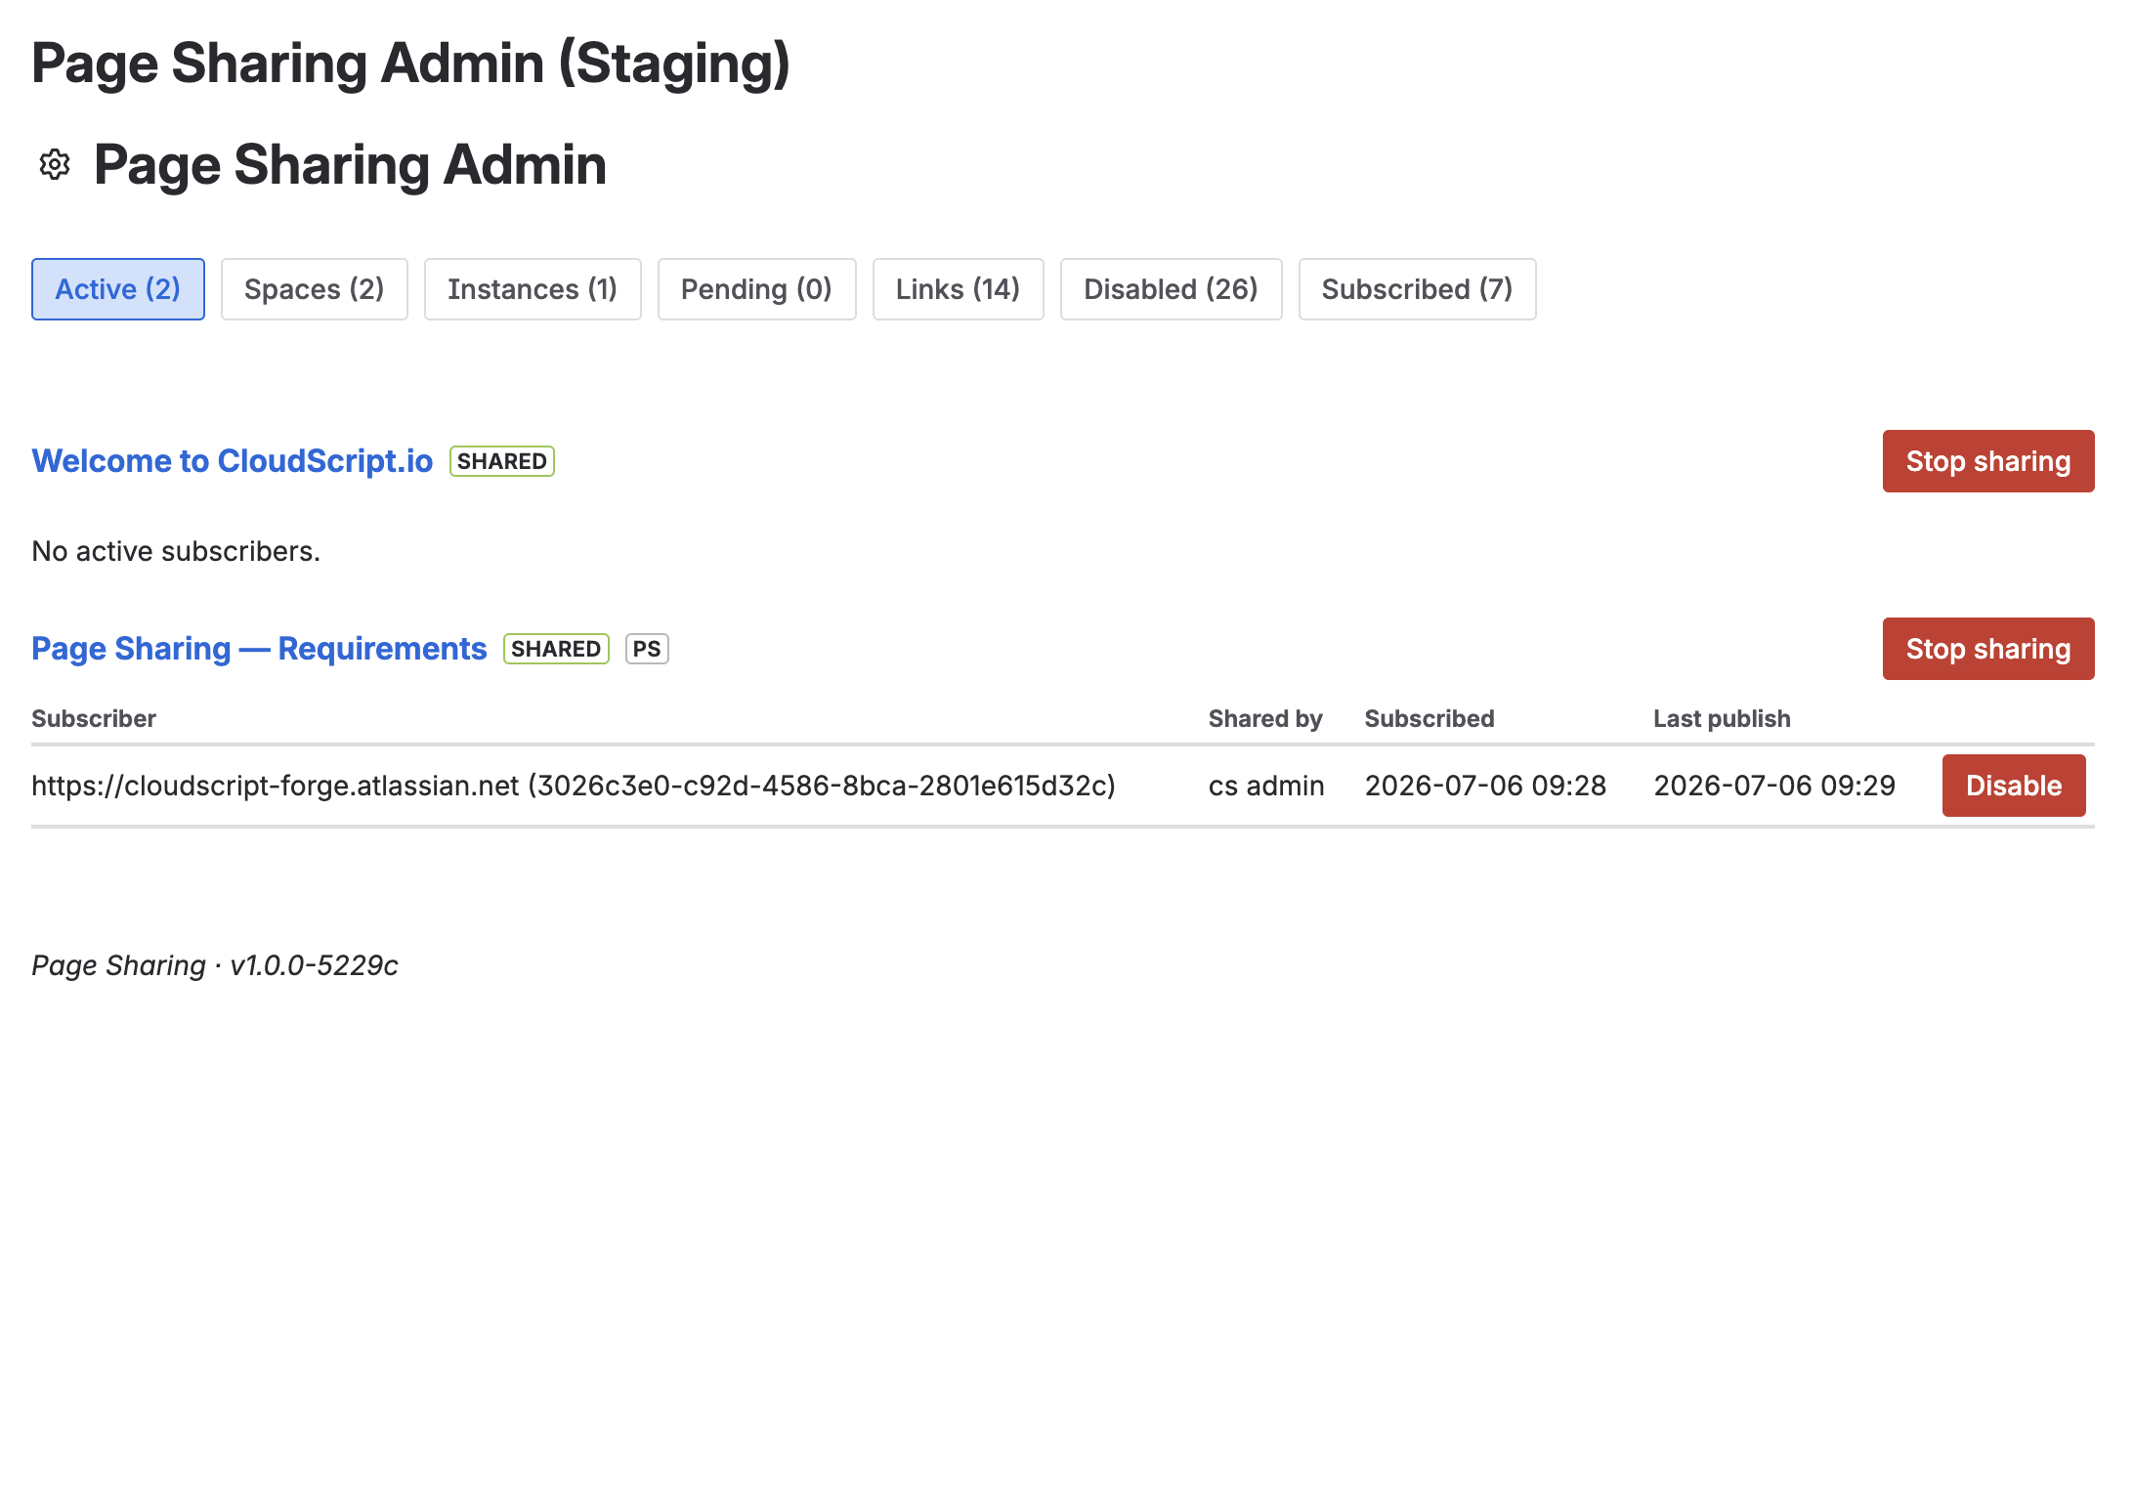Click the Page Sharing Admin (Staging) title

tap(410, 64)
